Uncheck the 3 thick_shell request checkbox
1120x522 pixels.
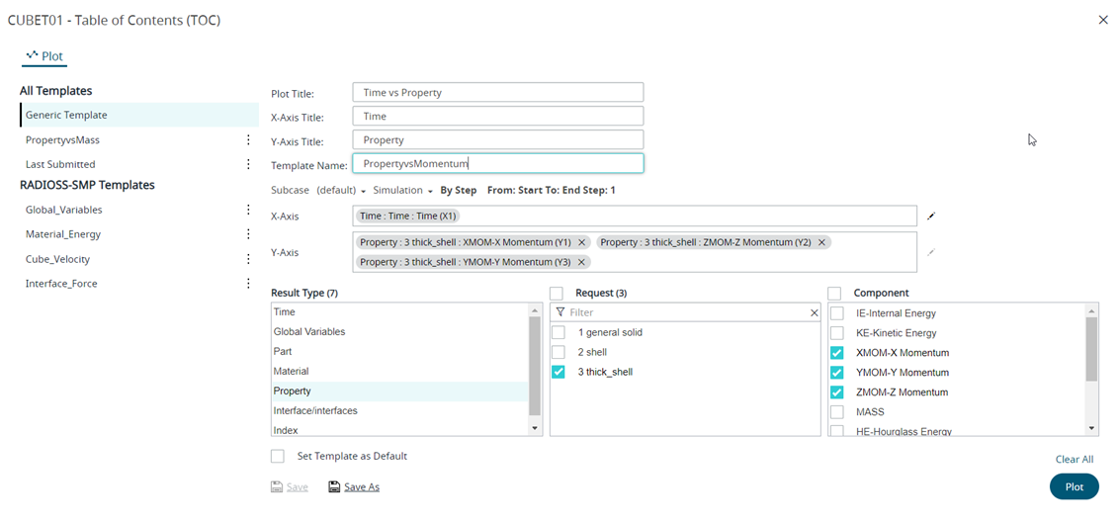pyautogui.click(x=559, y=372)
